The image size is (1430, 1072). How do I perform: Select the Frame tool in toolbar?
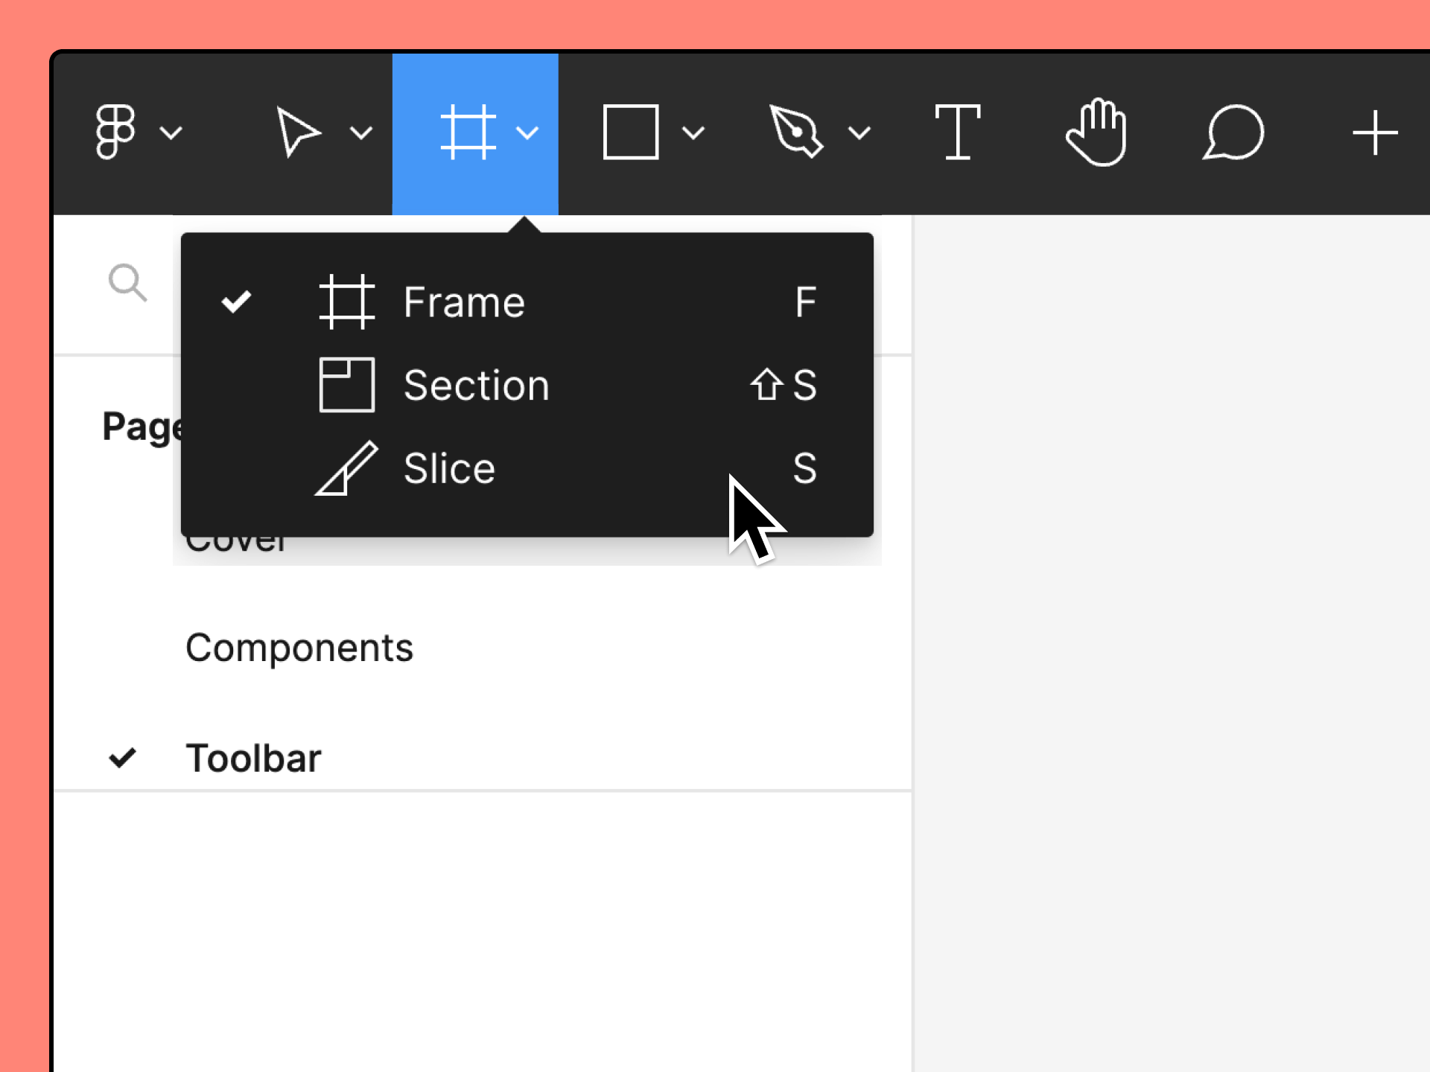coord(468,132)
